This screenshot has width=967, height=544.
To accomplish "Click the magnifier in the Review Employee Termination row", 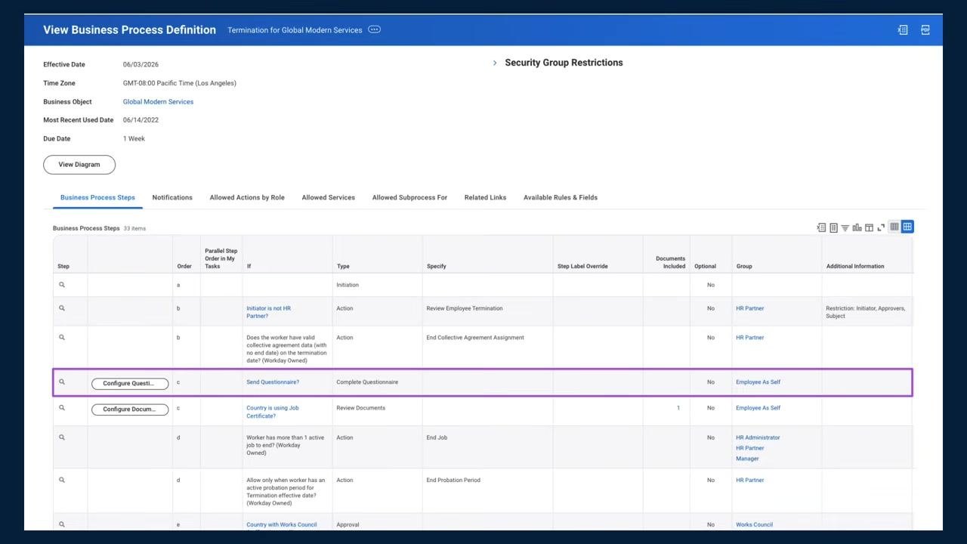I will tap(62, 308).
